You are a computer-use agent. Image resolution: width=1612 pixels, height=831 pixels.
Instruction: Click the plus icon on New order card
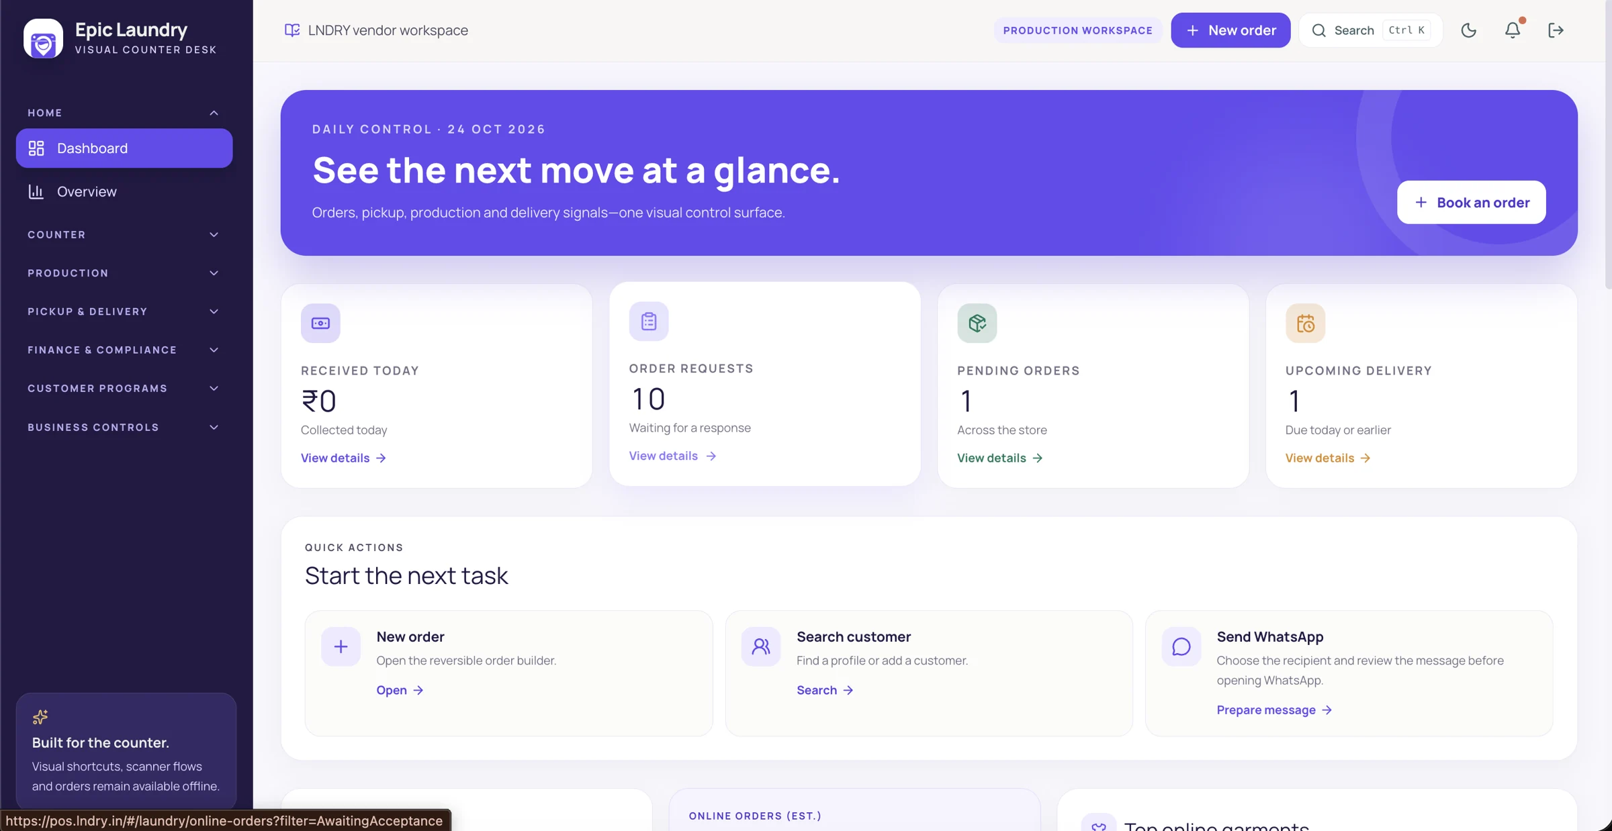[341, 646]
